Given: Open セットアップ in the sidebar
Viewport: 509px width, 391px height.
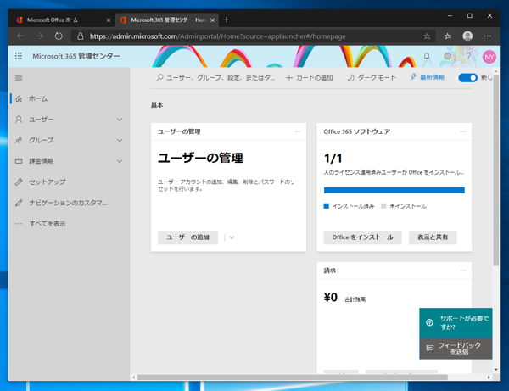Looking at the screenshot, I should [x=70, y=182].
